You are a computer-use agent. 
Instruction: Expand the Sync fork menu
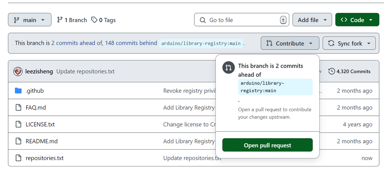(349, 43)
